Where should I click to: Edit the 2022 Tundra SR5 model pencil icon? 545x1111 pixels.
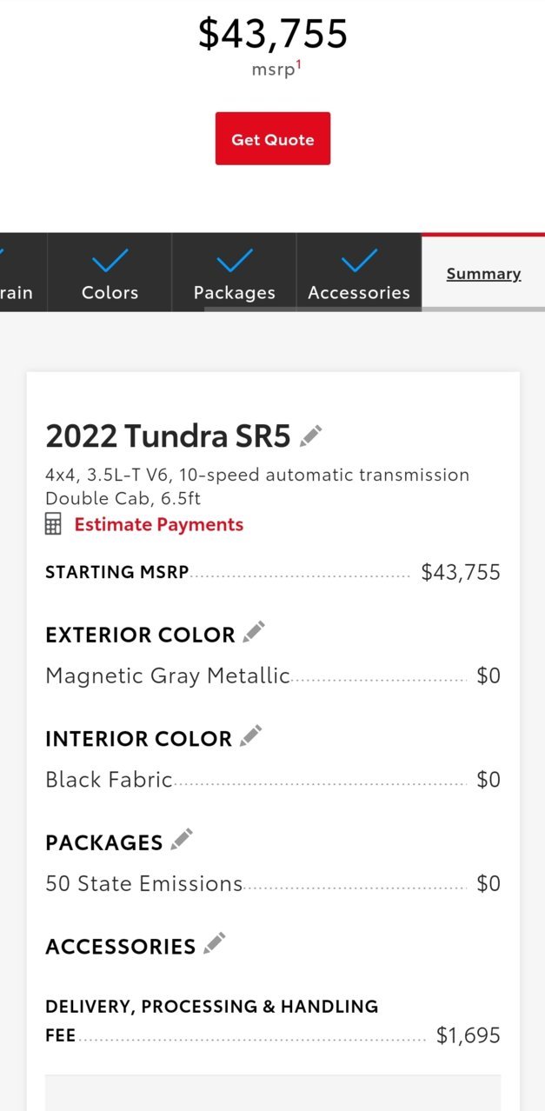point(311,436)
